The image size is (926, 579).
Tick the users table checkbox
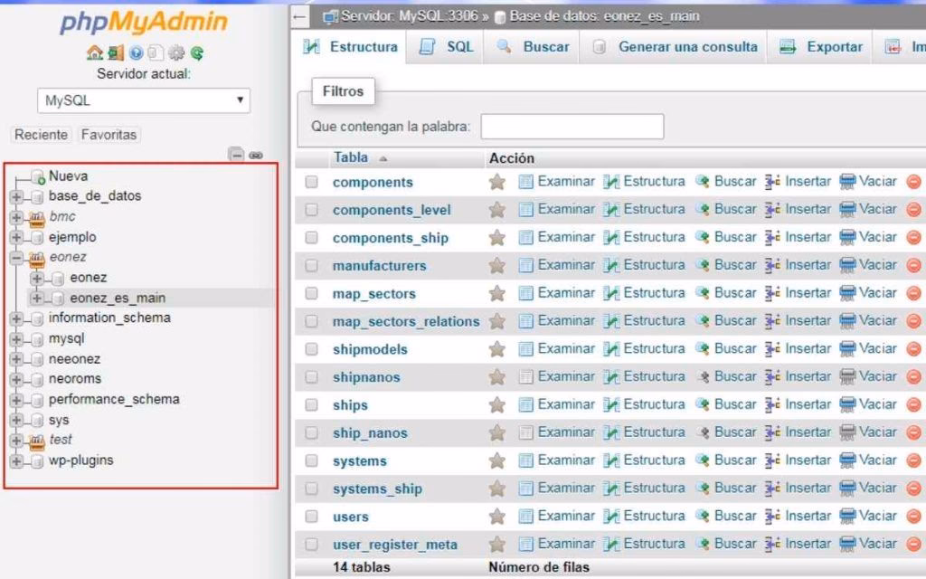click(311, 517)
